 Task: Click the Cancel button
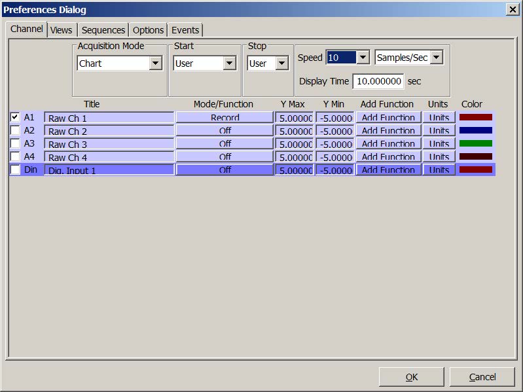(x=482, y=377)
